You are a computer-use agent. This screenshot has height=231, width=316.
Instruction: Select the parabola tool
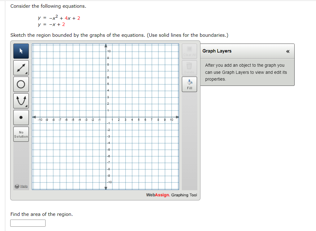[21, 100]
